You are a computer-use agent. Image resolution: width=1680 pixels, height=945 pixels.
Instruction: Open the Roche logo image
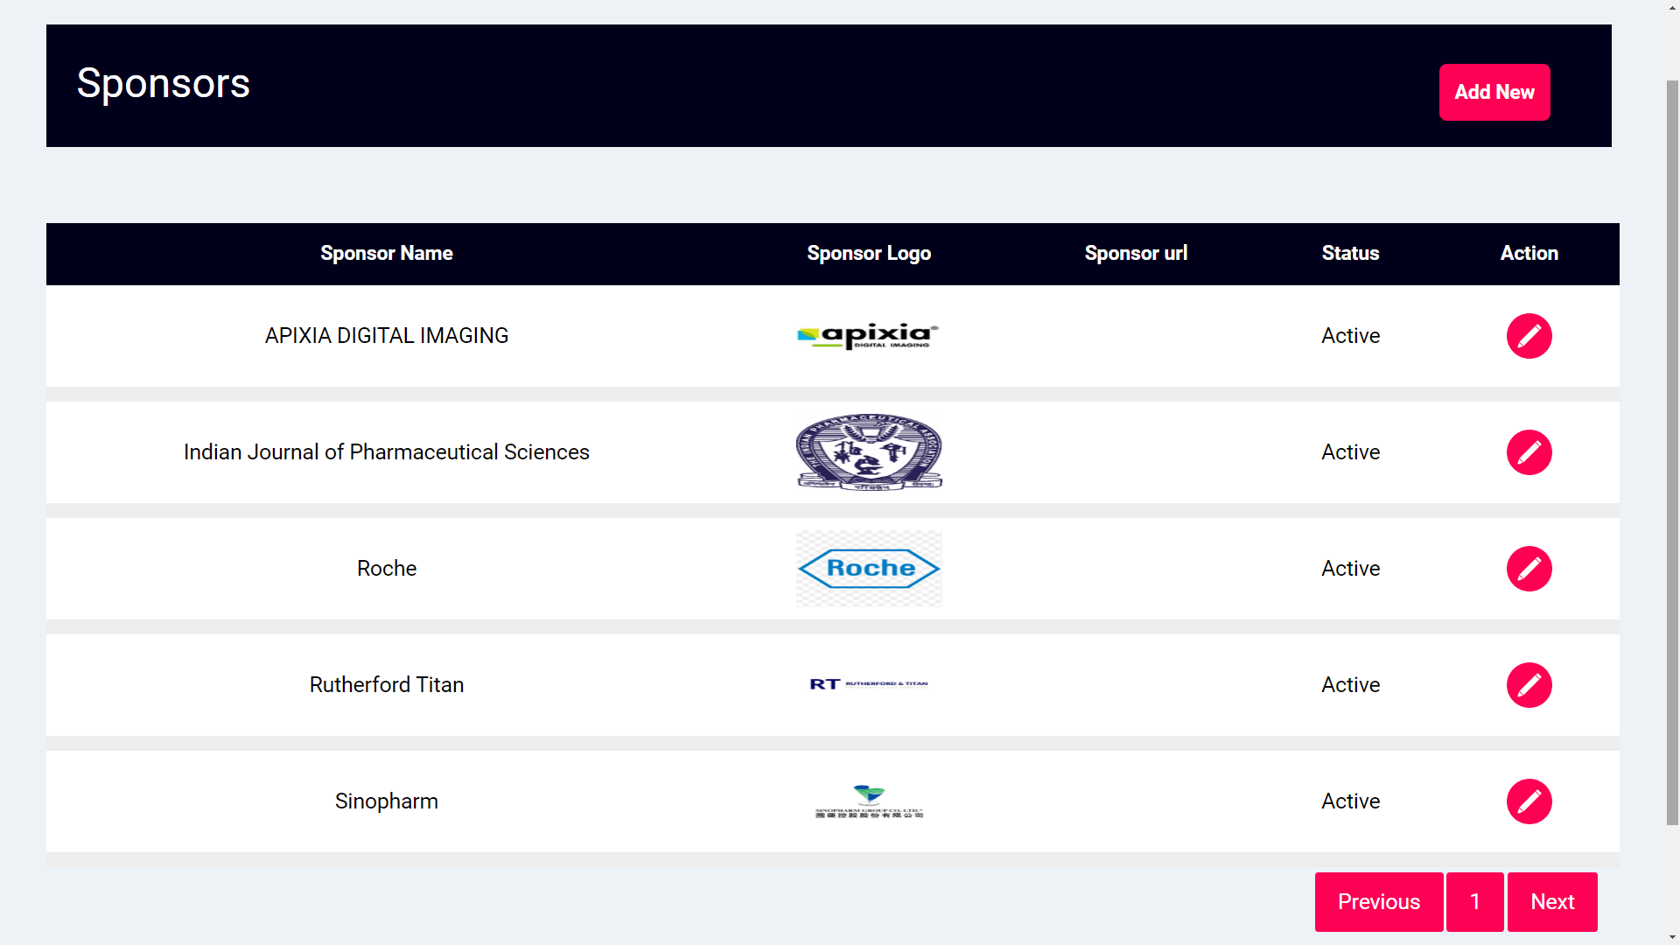pyautogui.click(x=869, y=569)
